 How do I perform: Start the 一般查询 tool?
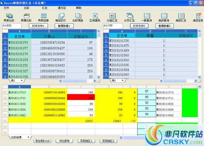pos(147,17)
